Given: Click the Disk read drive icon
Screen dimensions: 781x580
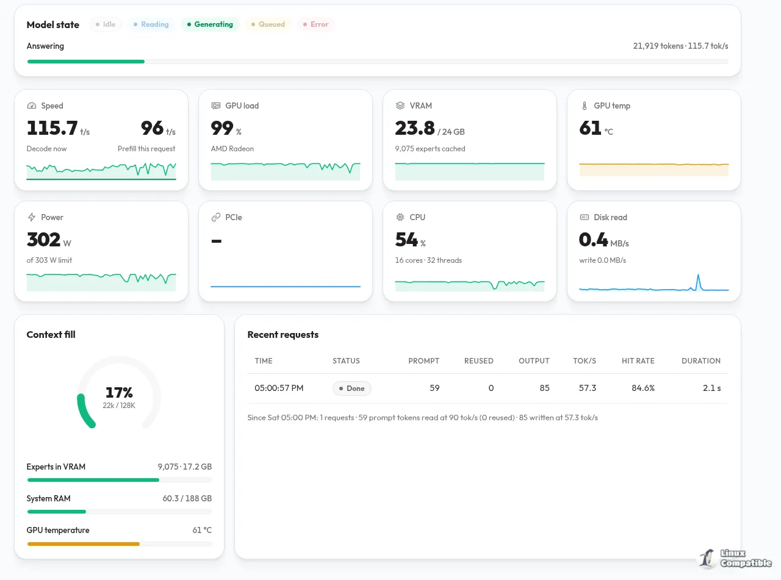Looking at the screenshot, I should coord(585,217).
